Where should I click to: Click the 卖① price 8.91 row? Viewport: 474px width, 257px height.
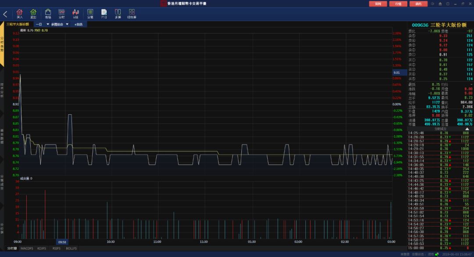click(x=440, y=55)
